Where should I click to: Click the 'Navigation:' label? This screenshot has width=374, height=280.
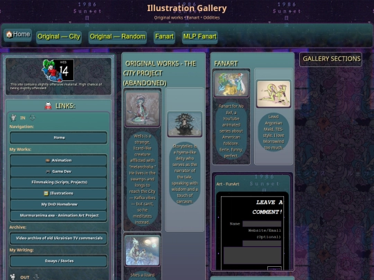pyautogui.click(x=21, y=127)
